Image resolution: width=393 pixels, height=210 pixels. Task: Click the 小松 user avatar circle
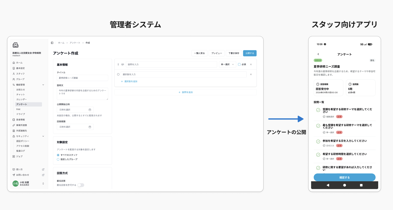[x=16, y=184]
